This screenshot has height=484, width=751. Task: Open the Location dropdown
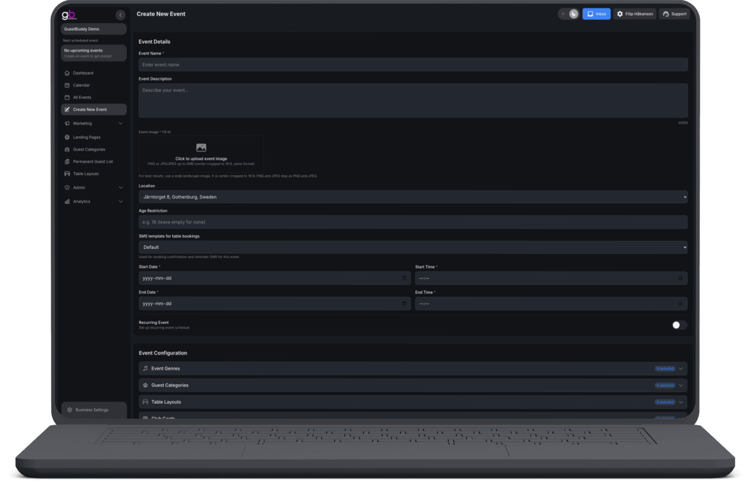[413, 197]
